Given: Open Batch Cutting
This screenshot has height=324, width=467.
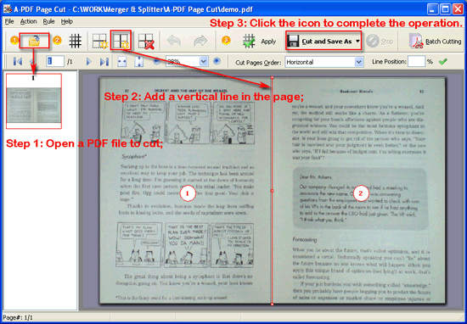Looking at the screenshot, I should pos(435,42).
